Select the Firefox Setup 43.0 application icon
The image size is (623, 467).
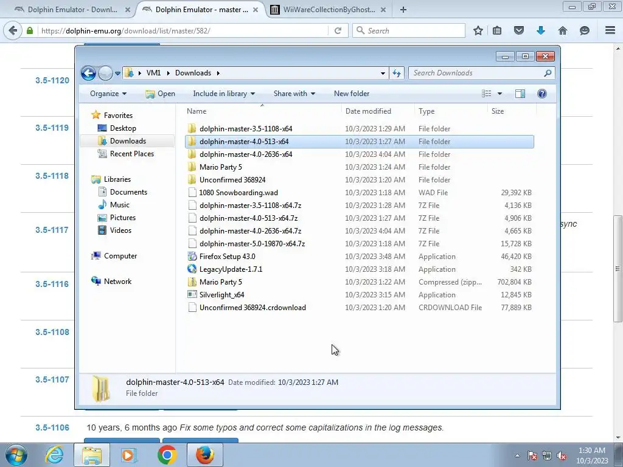tap(192, 256)
